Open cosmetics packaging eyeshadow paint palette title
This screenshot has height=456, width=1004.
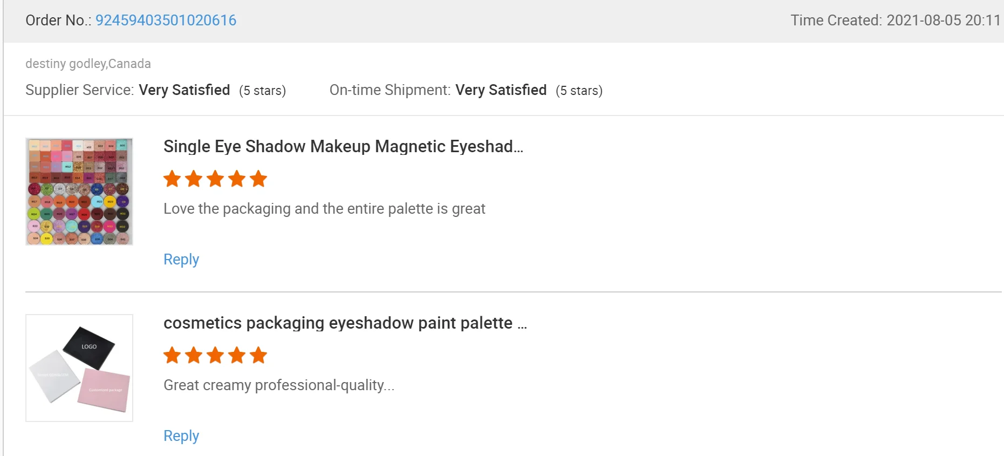click(x=345, y=323)
